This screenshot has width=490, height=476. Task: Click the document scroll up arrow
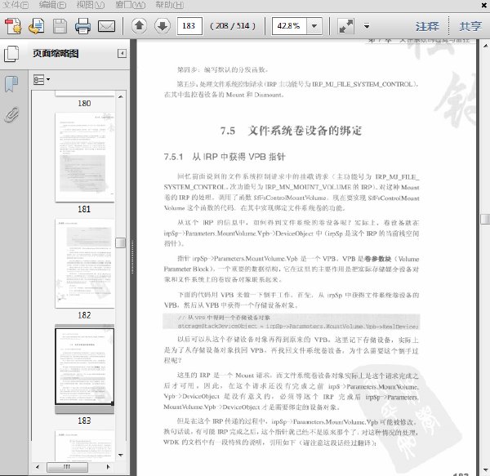click(x=486, y=46)
